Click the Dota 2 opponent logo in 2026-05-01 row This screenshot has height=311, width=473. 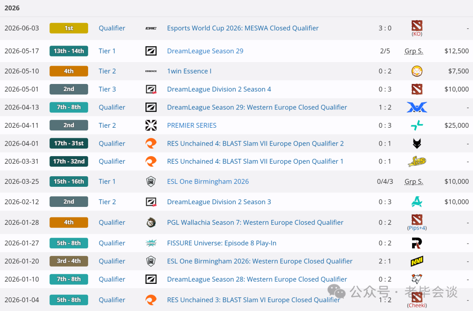point(417,89)
